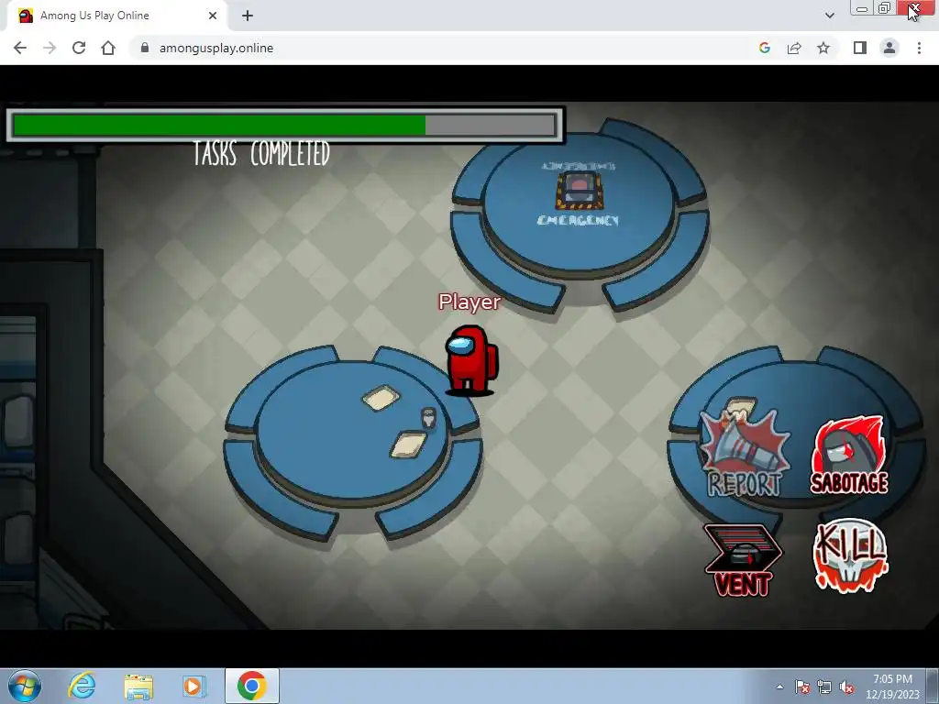Bookmark this tab with the star icon
Image resolution: width=939 pixels, height=704 pixels.
point(823,48)
